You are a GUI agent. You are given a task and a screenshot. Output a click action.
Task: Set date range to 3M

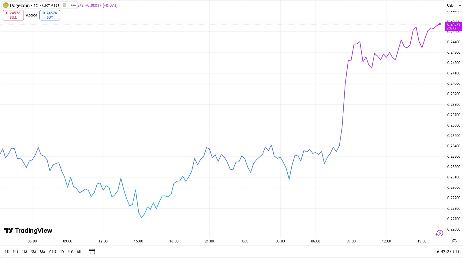point(33,252)
